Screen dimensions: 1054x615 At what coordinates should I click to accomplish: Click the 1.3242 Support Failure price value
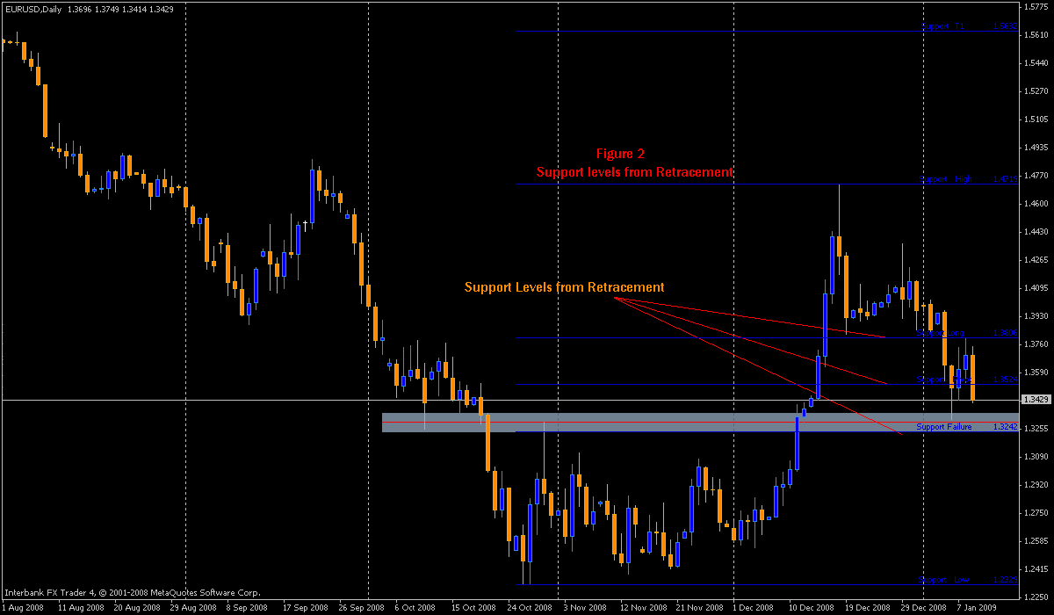click(x=1005, y=426)
